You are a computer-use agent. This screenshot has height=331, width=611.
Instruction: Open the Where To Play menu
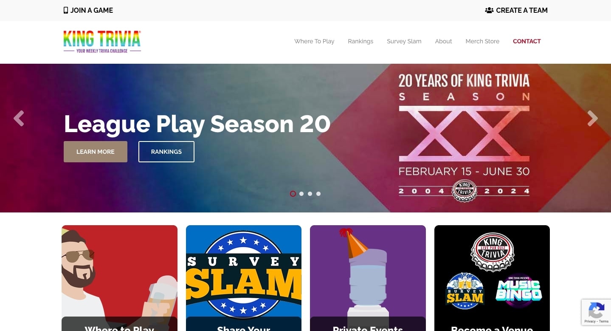point(314,41)
